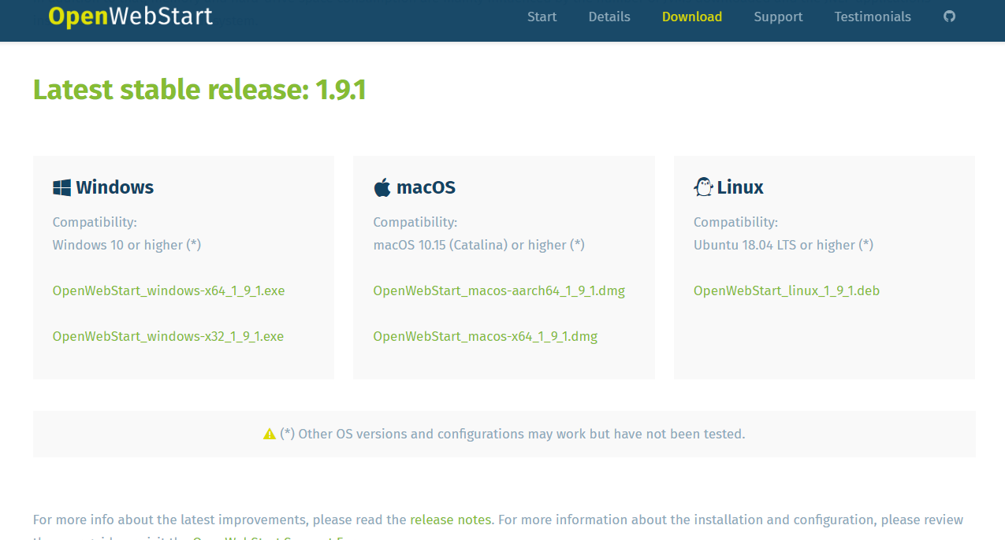Click the macOS heading text
Image resolution: width=1005 pixels, height=540 pixels.
(426, 187)
